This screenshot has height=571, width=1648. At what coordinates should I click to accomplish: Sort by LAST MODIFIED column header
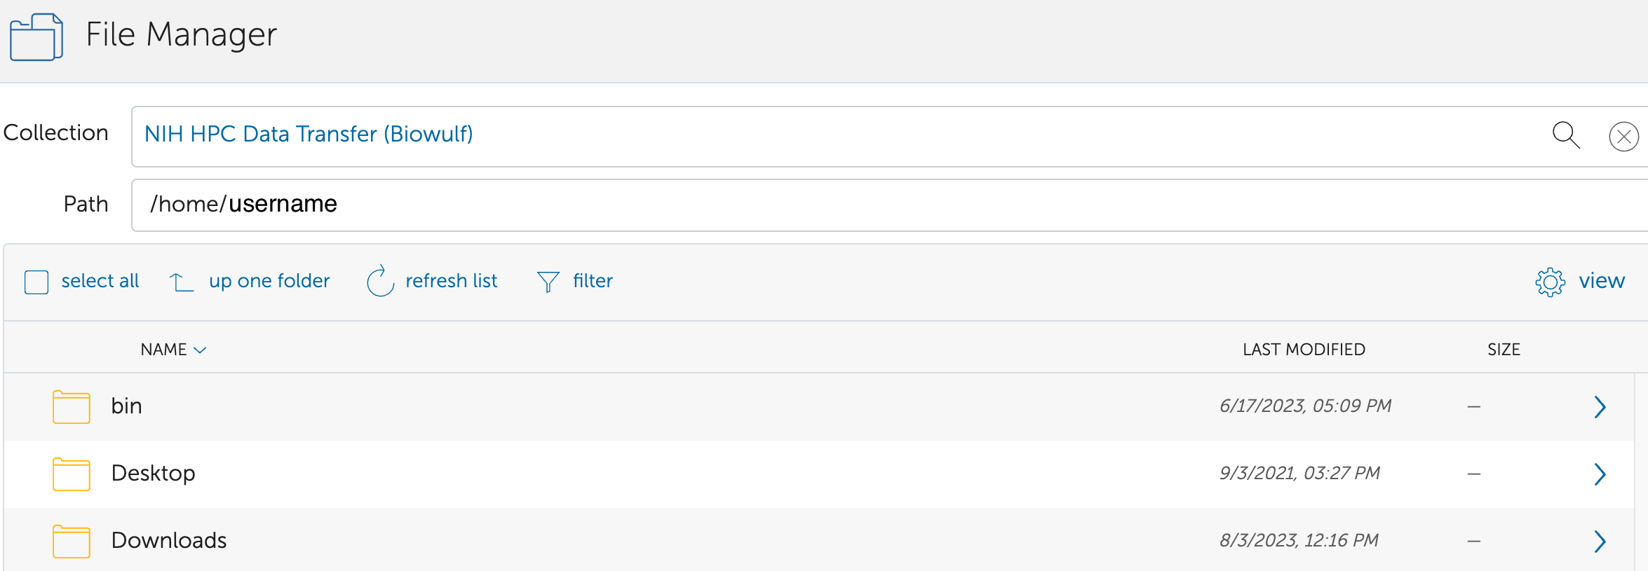pos(1304,350)
